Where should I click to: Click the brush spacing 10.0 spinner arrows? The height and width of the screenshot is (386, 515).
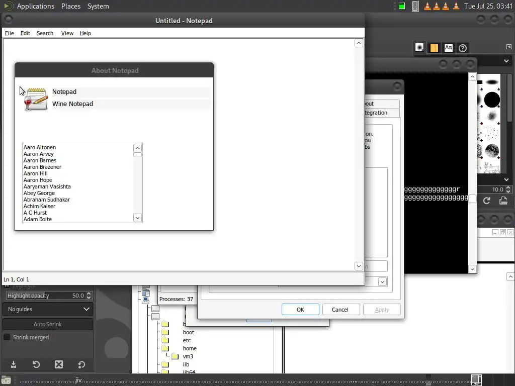tap(508, 189)
